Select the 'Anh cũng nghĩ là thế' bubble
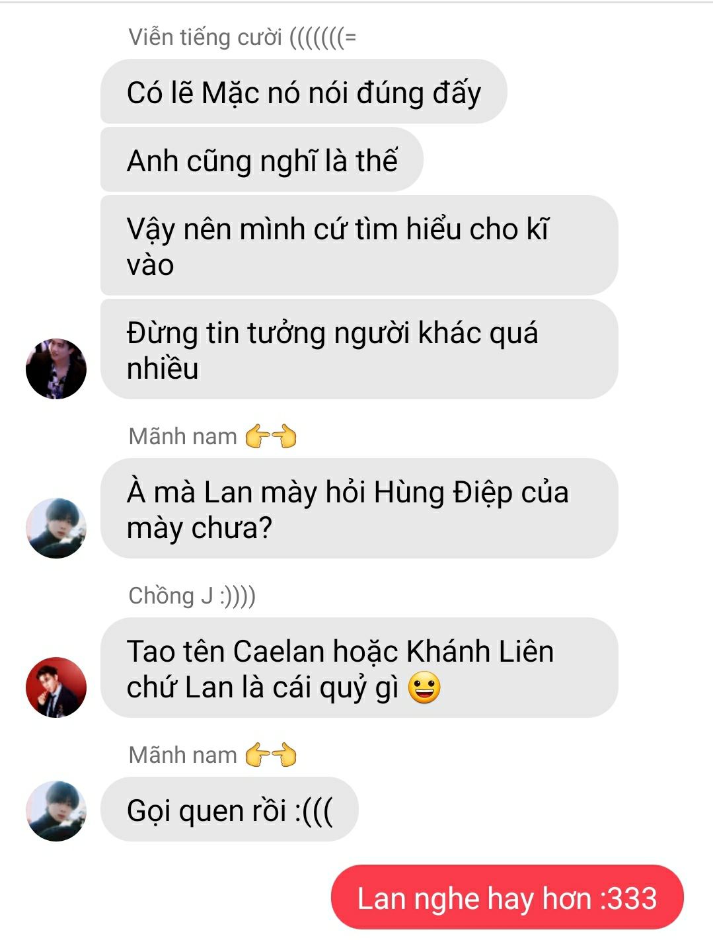The image size is (713, 940). [x=262, y=160]
